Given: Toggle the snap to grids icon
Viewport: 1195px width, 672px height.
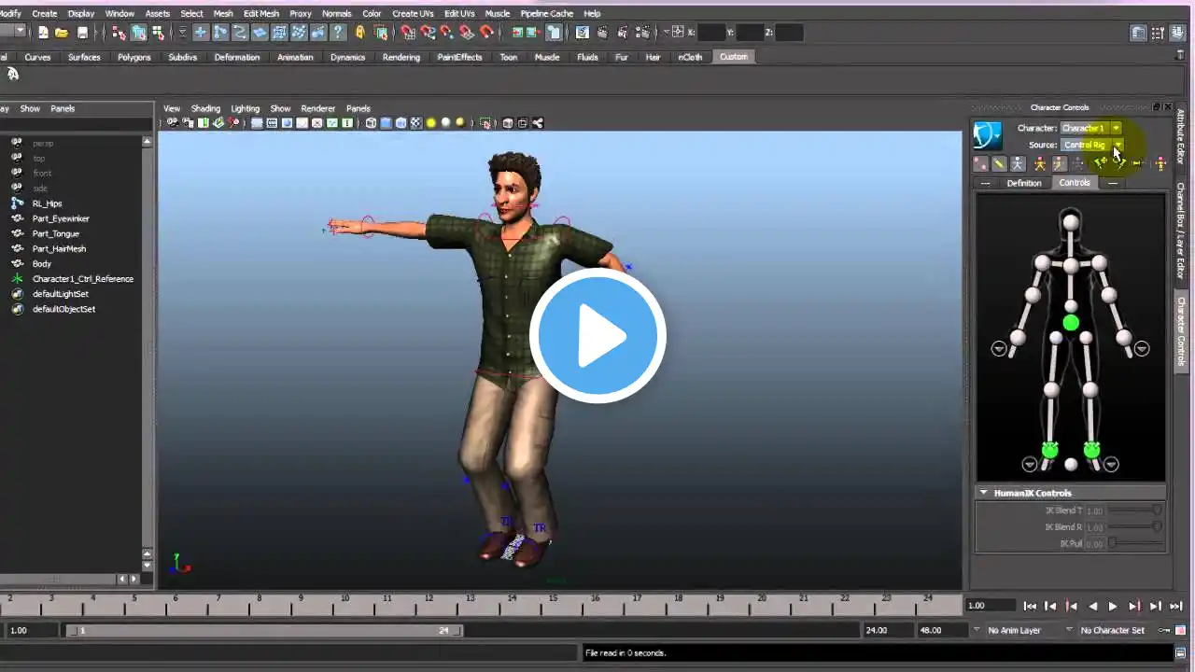Looking at the screenshot, I should click(x=408, y=33).
